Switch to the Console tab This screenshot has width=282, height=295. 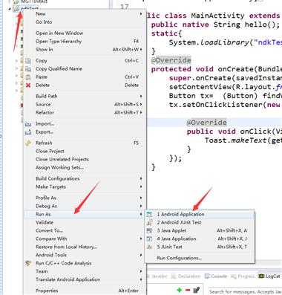tap(216, 276)
